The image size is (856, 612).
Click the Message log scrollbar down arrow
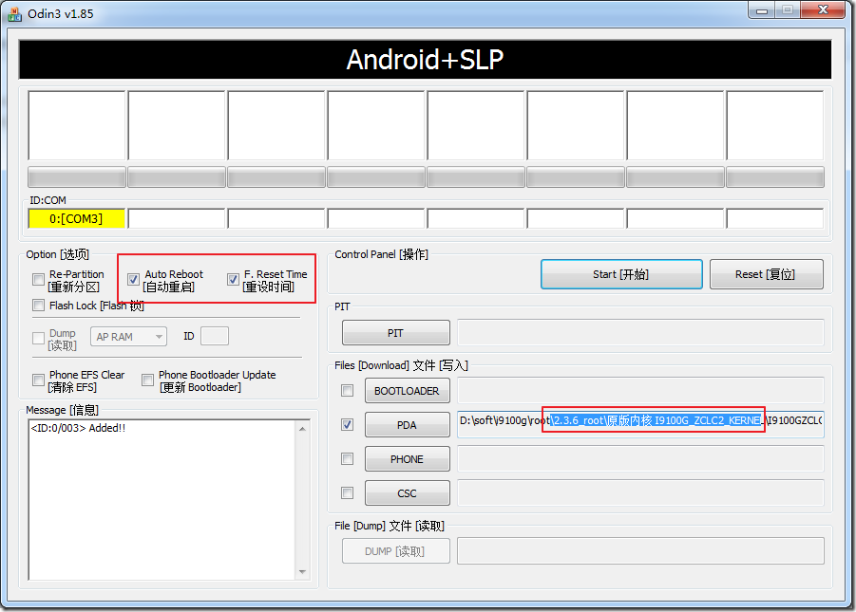click(x=302, y=572)
